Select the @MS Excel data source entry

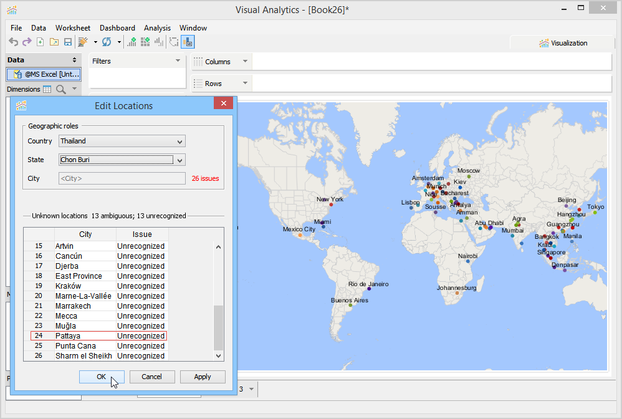point(44,74)
